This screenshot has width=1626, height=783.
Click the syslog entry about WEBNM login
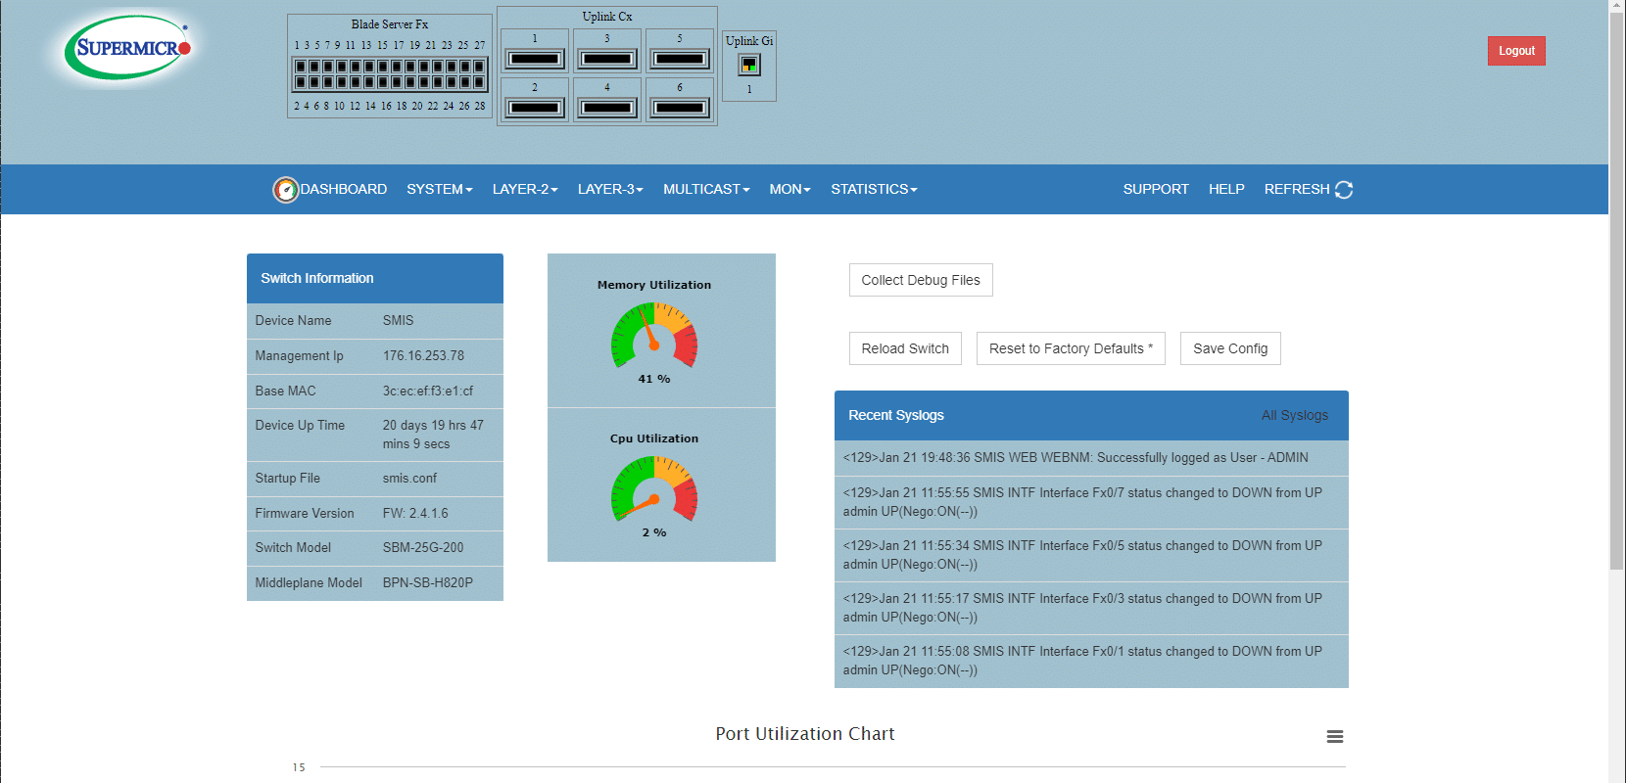(x=1091, y=458)
